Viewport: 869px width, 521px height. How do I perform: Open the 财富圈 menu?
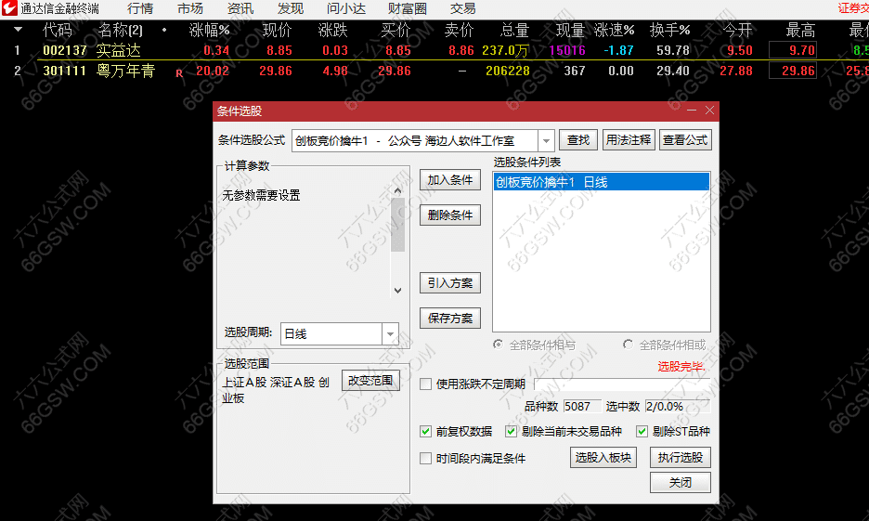(x=408, y=8)
